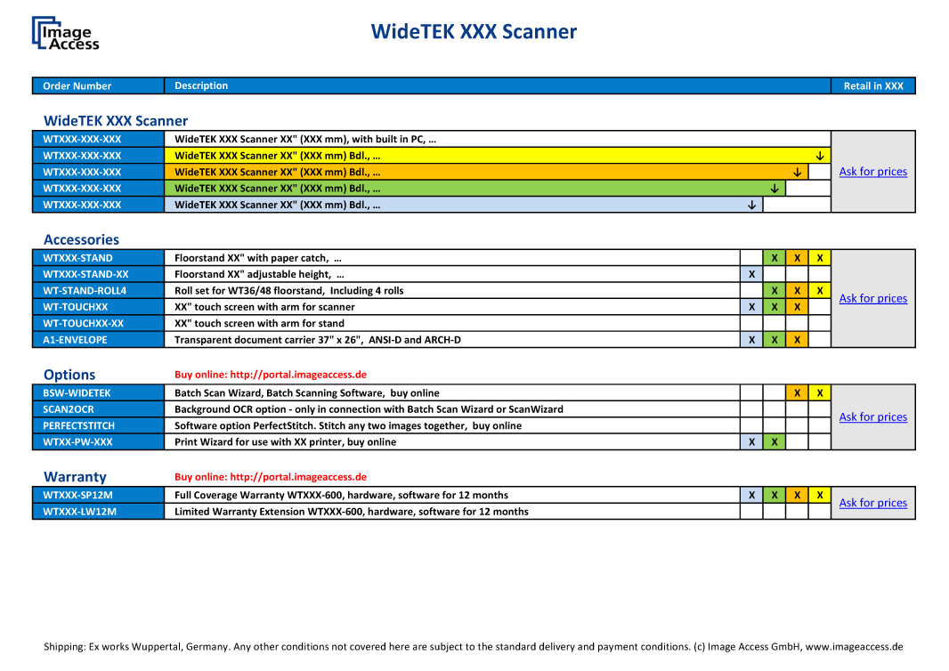
Task: Click the green X cell in WT-STAND-ROLL4 row
Action: tap(775, 291)
